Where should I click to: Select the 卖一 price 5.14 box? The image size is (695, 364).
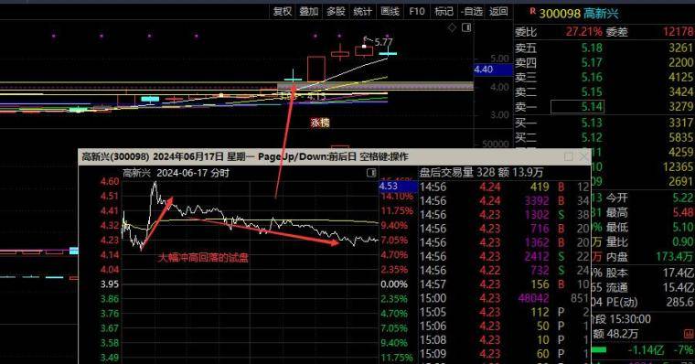coord(577,107)
